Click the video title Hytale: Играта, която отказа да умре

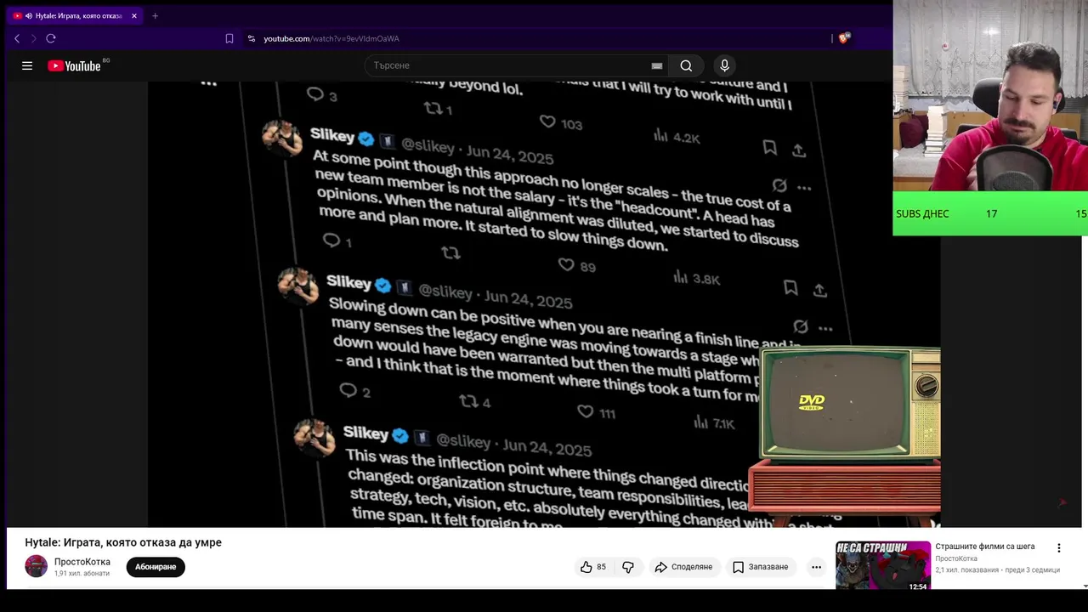click(123, 542)
